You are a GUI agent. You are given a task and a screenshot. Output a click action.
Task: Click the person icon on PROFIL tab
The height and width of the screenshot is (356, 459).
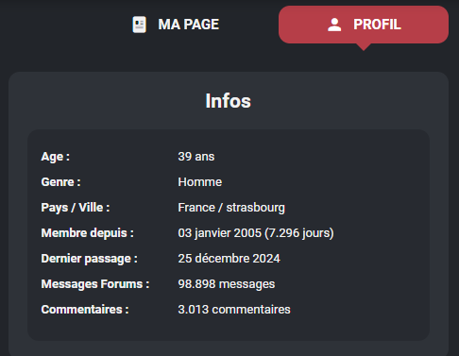(334, 25)
